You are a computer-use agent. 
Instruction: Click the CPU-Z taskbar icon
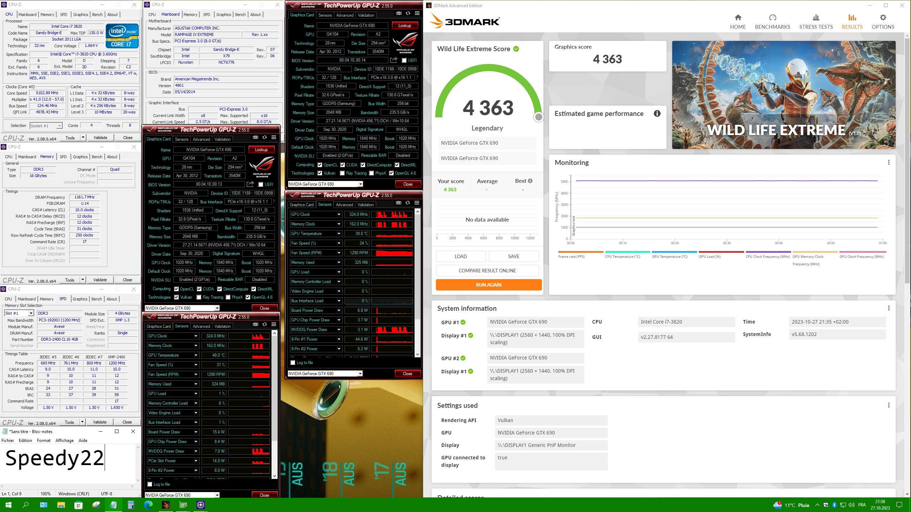[200, 505]
